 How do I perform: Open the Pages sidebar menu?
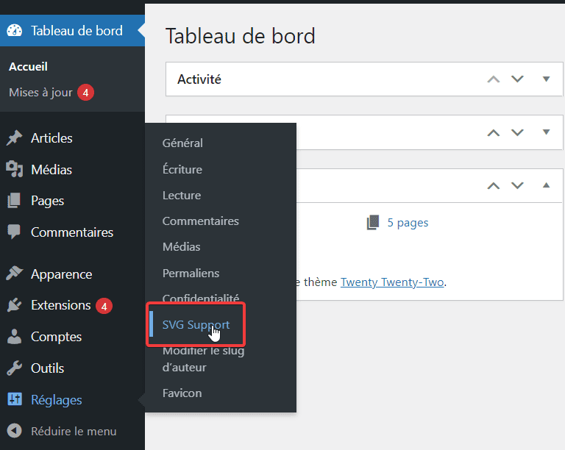47,201
